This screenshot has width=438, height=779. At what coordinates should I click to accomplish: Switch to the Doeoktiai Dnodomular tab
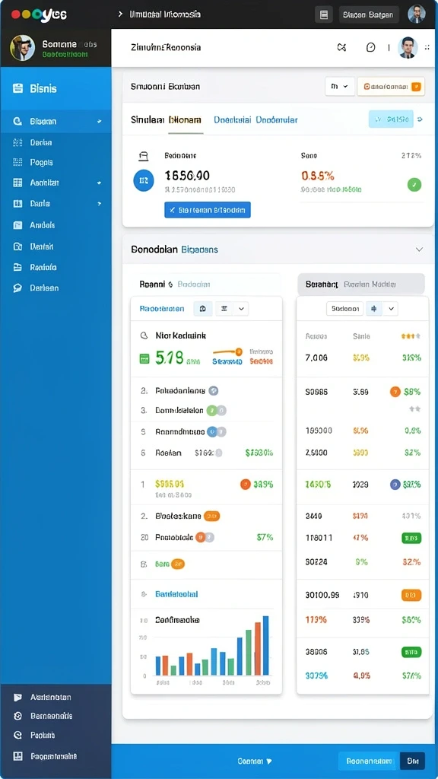click(255, 119)
